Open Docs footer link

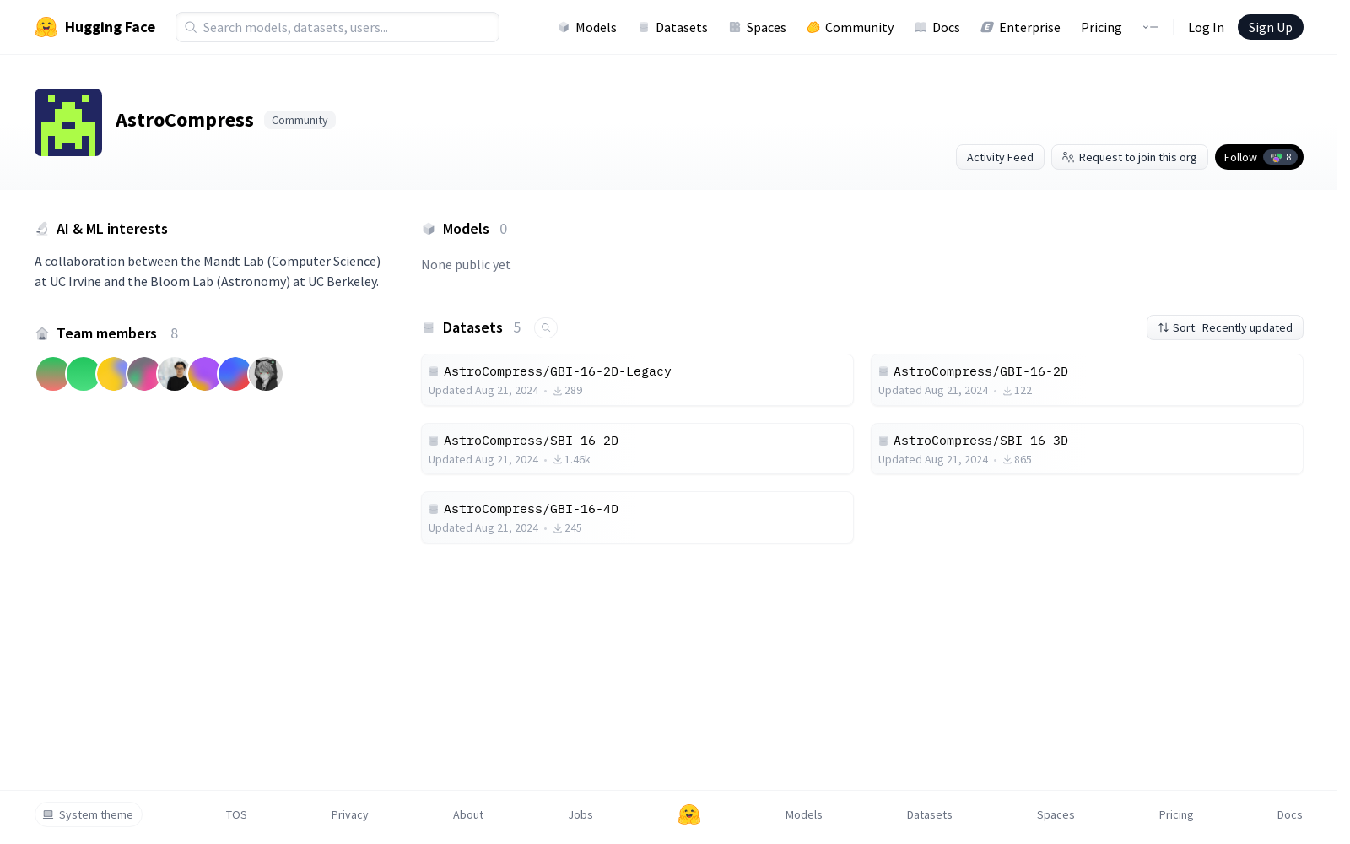(1289, 814)
